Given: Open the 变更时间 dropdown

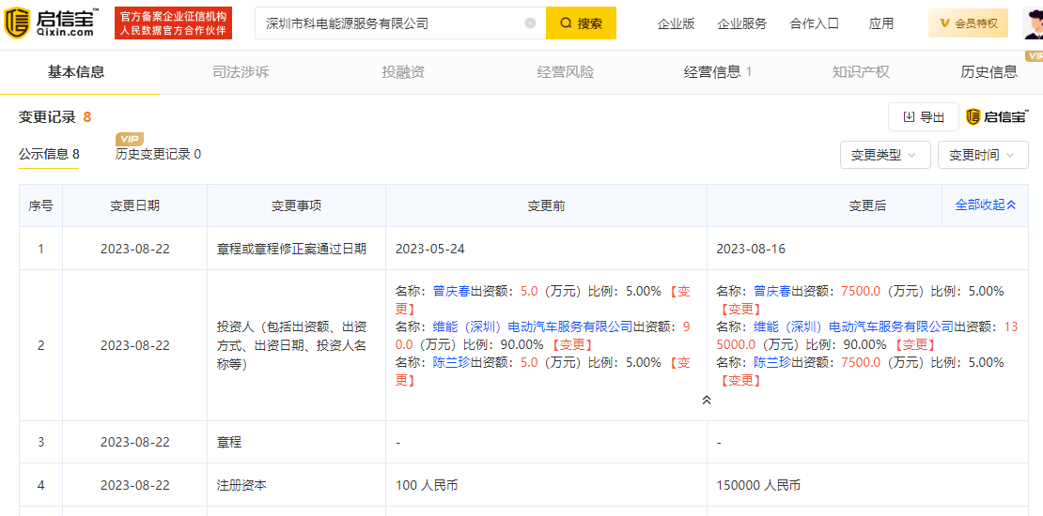Looking at the screenshot, I should click(983, 156).
